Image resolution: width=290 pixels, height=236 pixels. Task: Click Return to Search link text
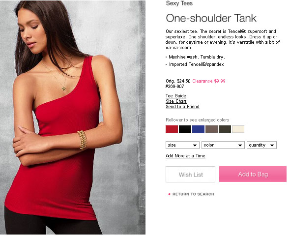(193, 194)
